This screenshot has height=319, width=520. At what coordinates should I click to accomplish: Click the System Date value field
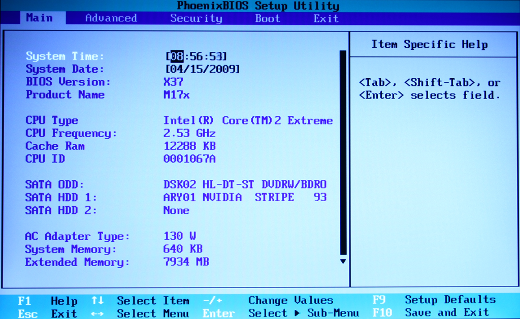(203, 69)
